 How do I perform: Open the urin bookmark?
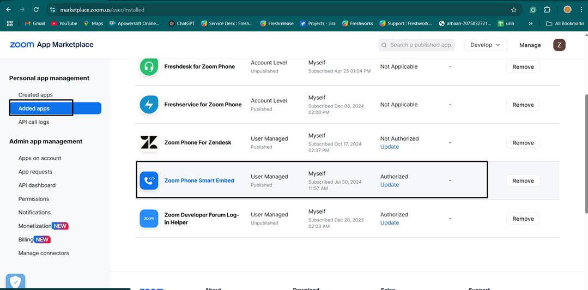[506, 23]
